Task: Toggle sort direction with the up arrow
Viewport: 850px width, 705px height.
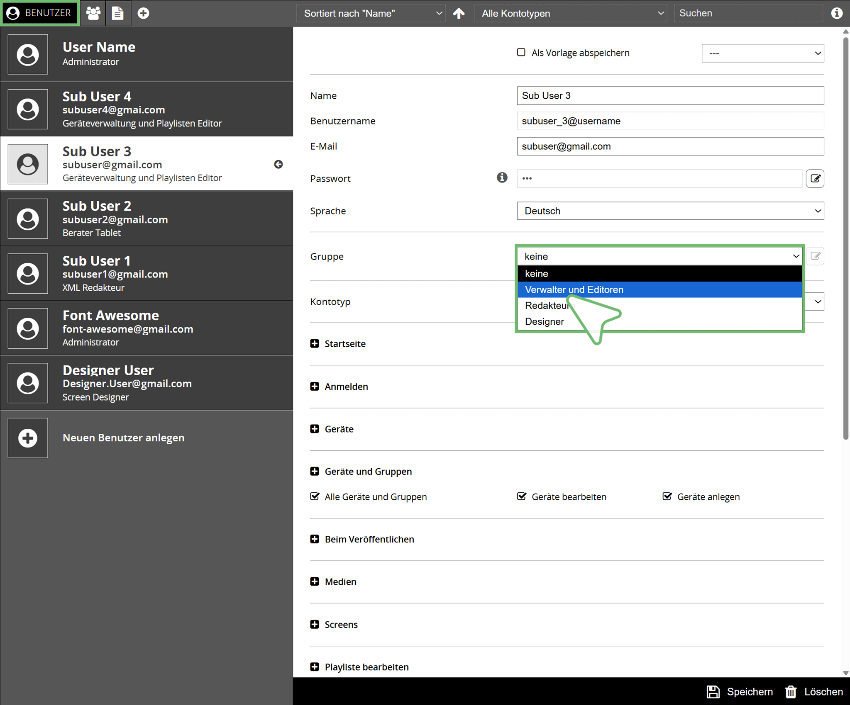Action: tap(459, 13)
